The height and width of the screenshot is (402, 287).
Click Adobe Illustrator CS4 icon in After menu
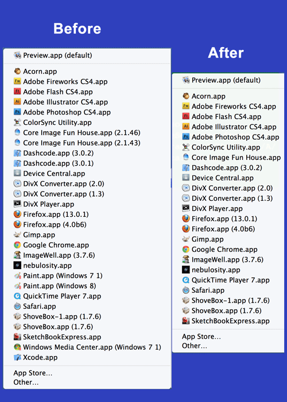[186, 127]
